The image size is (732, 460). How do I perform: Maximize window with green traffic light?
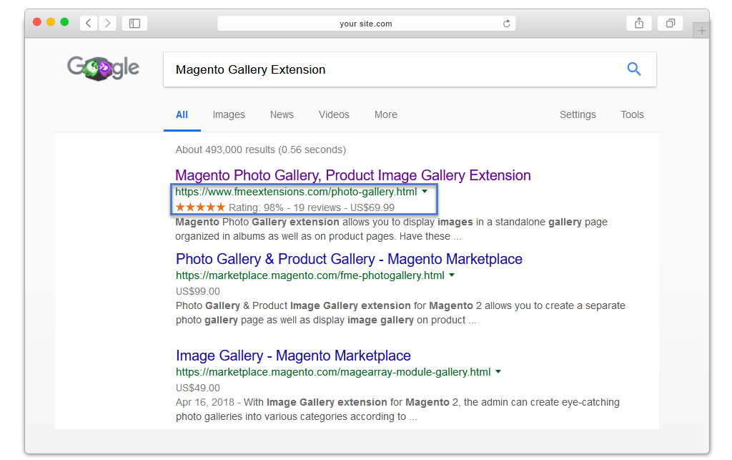pyautogui.click(x=64, y=22)
